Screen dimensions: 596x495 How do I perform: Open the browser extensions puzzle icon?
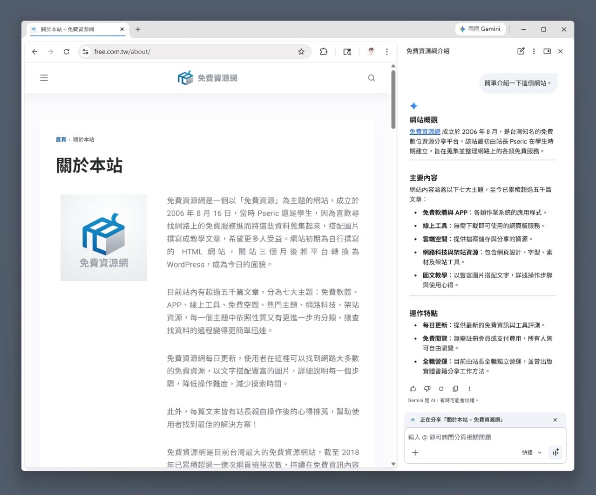point(324,52)
